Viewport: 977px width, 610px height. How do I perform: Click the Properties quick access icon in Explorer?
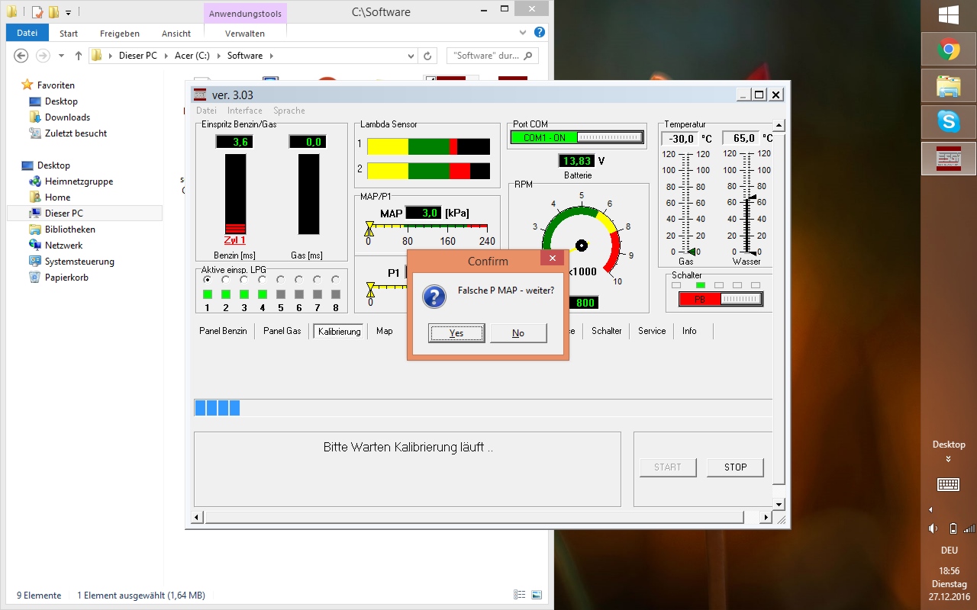click(x=37, y=12)
